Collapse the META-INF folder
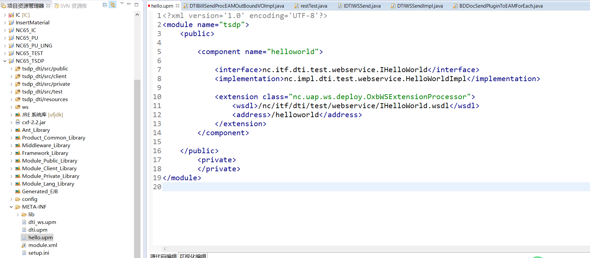The width and height of the screenshot is (590, 258). (x=11, y=207)
